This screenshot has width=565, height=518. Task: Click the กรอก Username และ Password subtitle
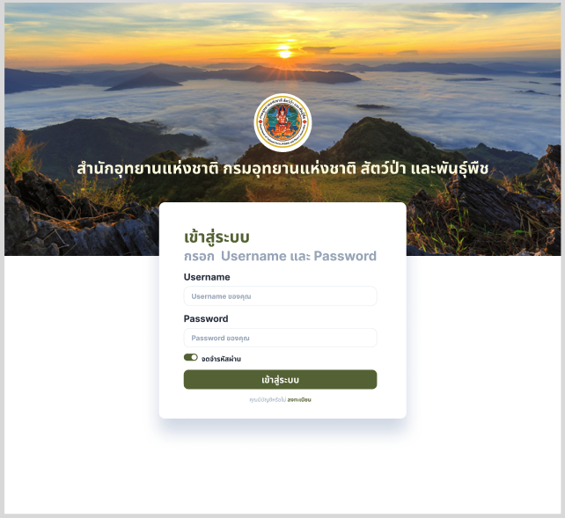coord(280,256)
